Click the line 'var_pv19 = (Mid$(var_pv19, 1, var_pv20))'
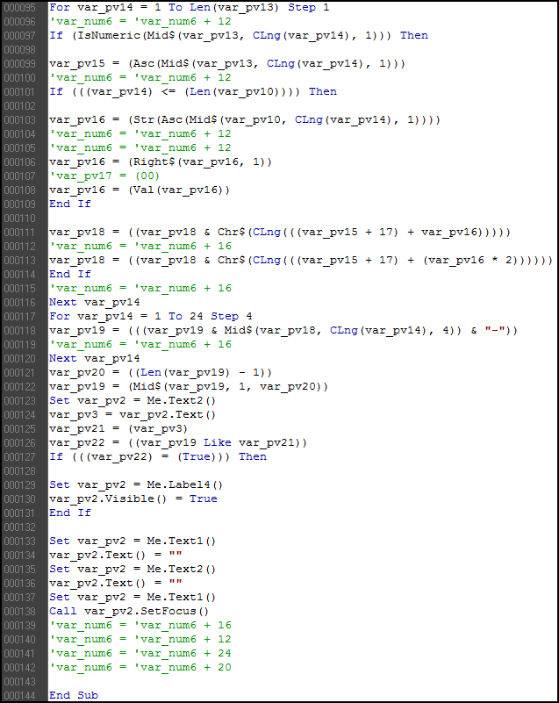 click(x=189, y=386)
